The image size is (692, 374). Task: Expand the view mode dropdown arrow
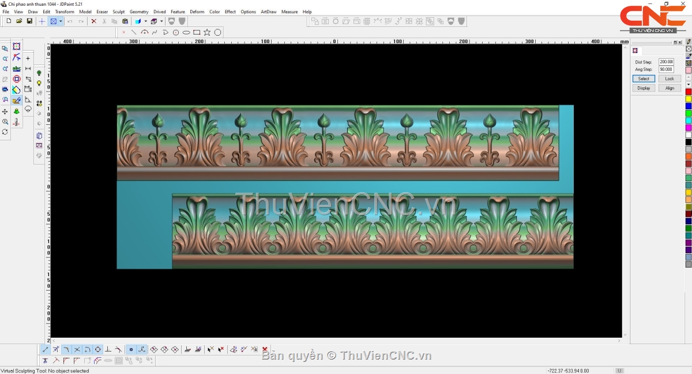pyautogui.click(x=61, y=21)
